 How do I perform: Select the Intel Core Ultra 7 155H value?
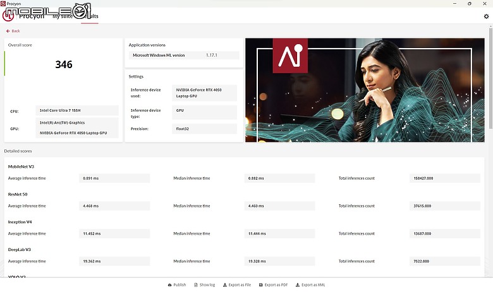tap(77, 110)
